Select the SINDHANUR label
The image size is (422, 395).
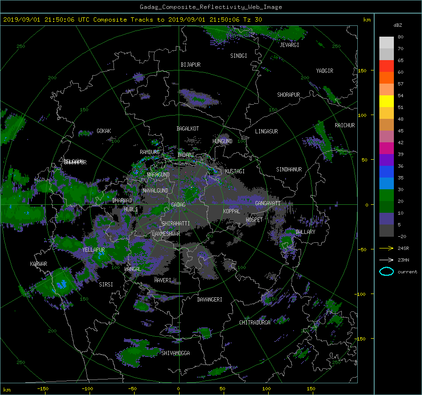click(289, 170)
